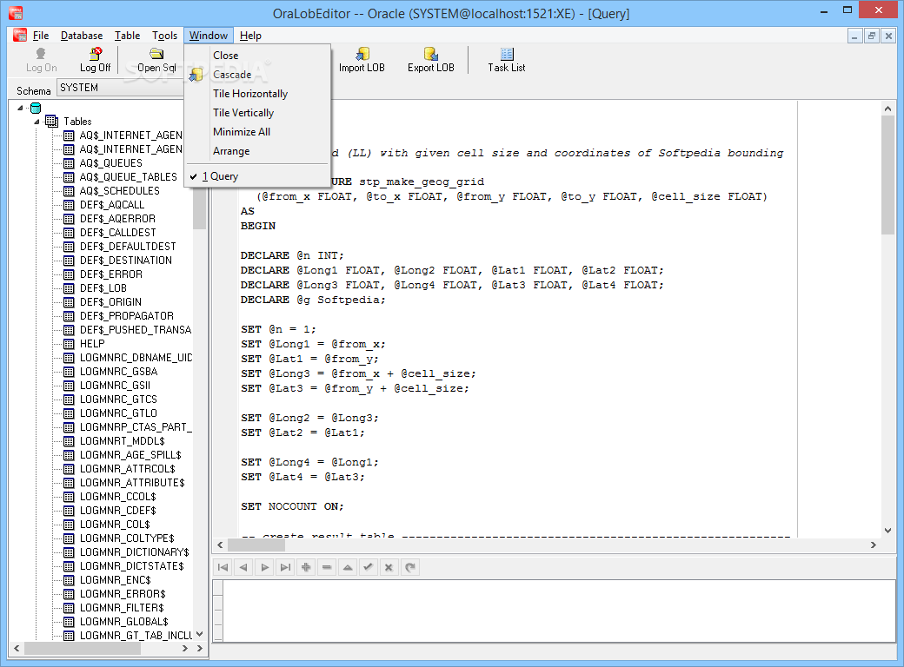Click the insert record plus button

pyautogui.click(x=306, y=567)
